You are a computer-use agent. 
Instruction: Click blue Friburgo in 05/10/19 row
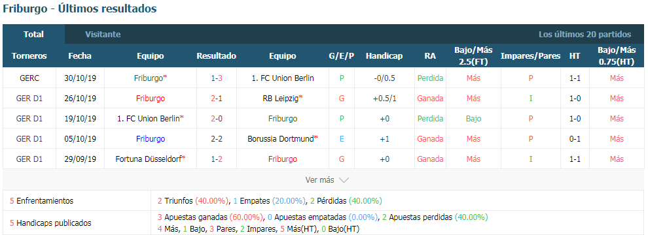[x=151, y=139]
